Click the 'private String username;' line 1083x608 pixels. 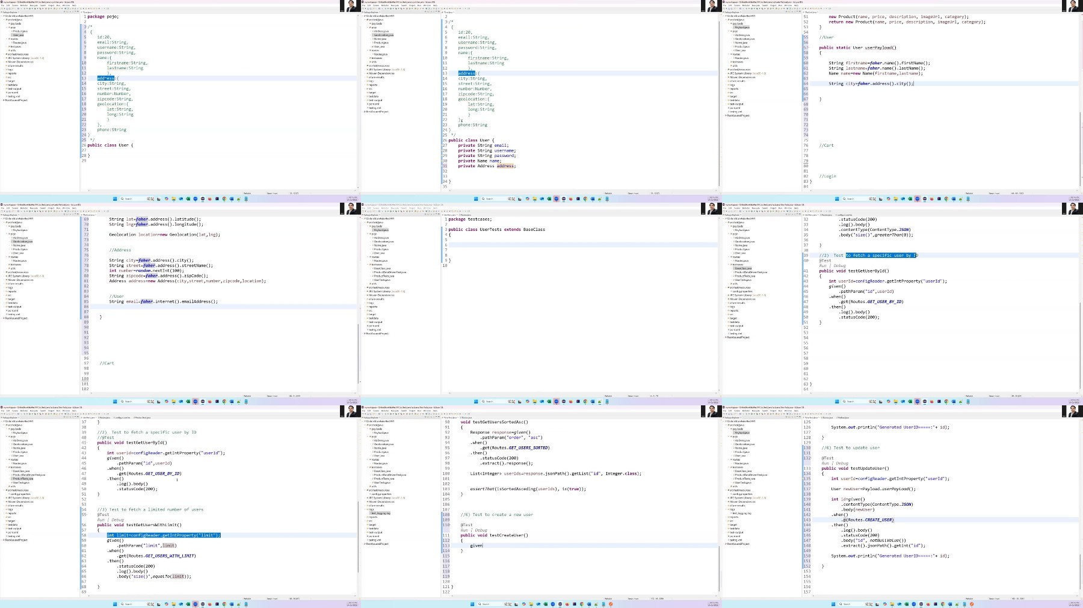click(487, 150)
